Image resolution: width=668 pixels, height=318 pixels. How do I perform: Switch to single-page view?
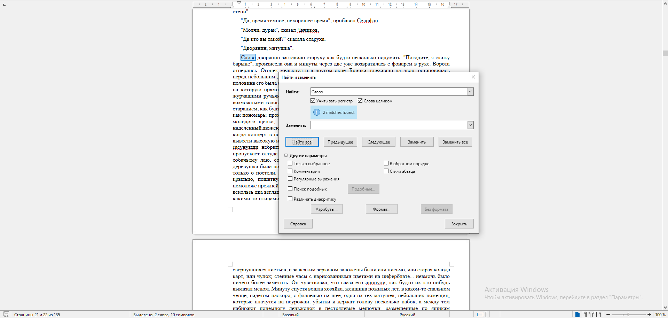pyautogui.click(x=577, y=315)
